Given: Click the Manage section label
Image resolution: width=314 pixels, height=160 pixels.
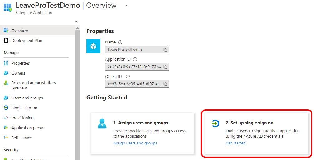Looking at the screenshot, I should coord(11,53).
